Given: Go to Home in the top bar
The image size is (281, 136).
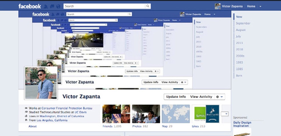Looking at the screenshot, I should pos(251,6).
